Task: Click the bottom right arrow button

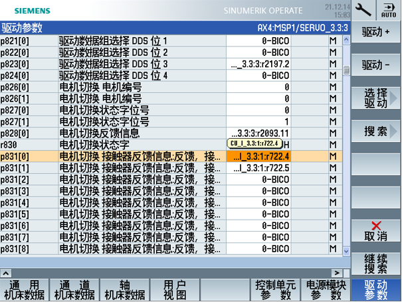Action: 337,273
